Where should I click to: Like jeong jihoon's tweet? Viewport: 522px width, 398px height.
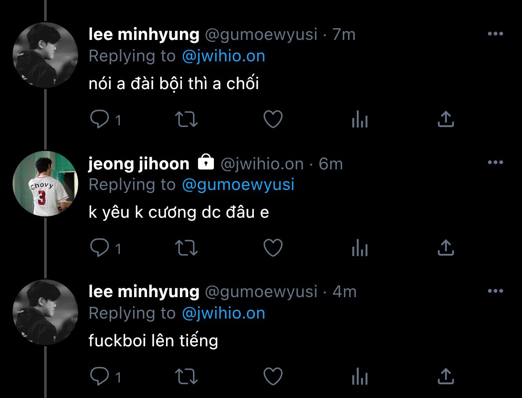pyautogui.click(x=273, y=248)
